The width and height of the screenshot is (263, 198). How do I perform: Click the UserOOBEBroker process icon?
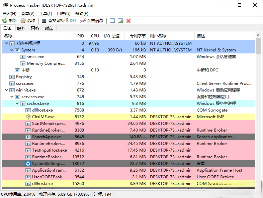[28, 177]
